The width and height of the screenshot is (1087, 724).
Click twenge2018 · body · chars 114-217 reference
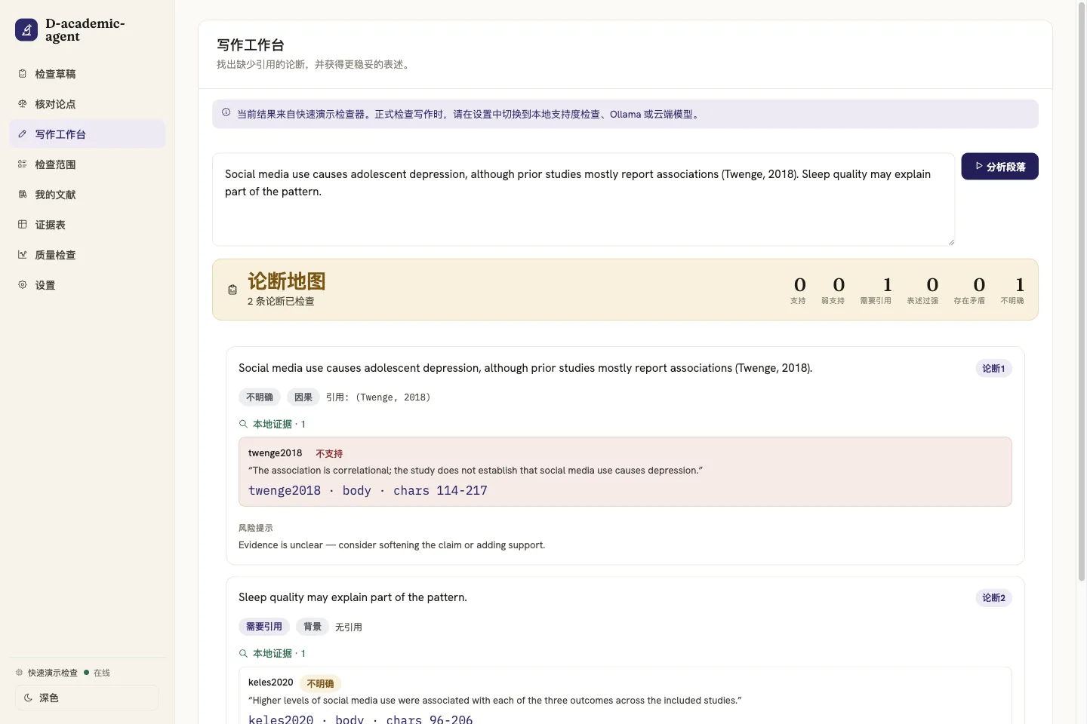[368, 490]
